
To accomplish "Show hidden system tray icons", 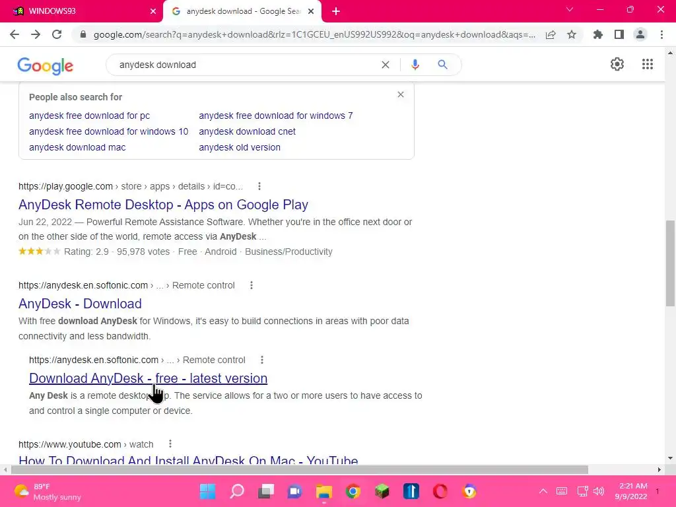I will point(543,491).
